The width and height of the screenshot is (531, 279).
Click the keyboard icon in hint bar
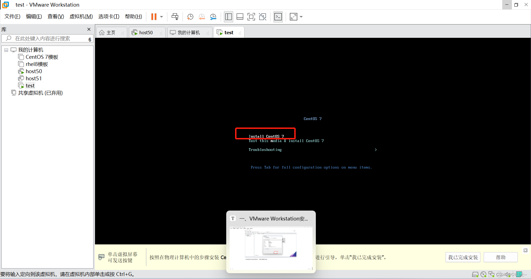point(101,257)
